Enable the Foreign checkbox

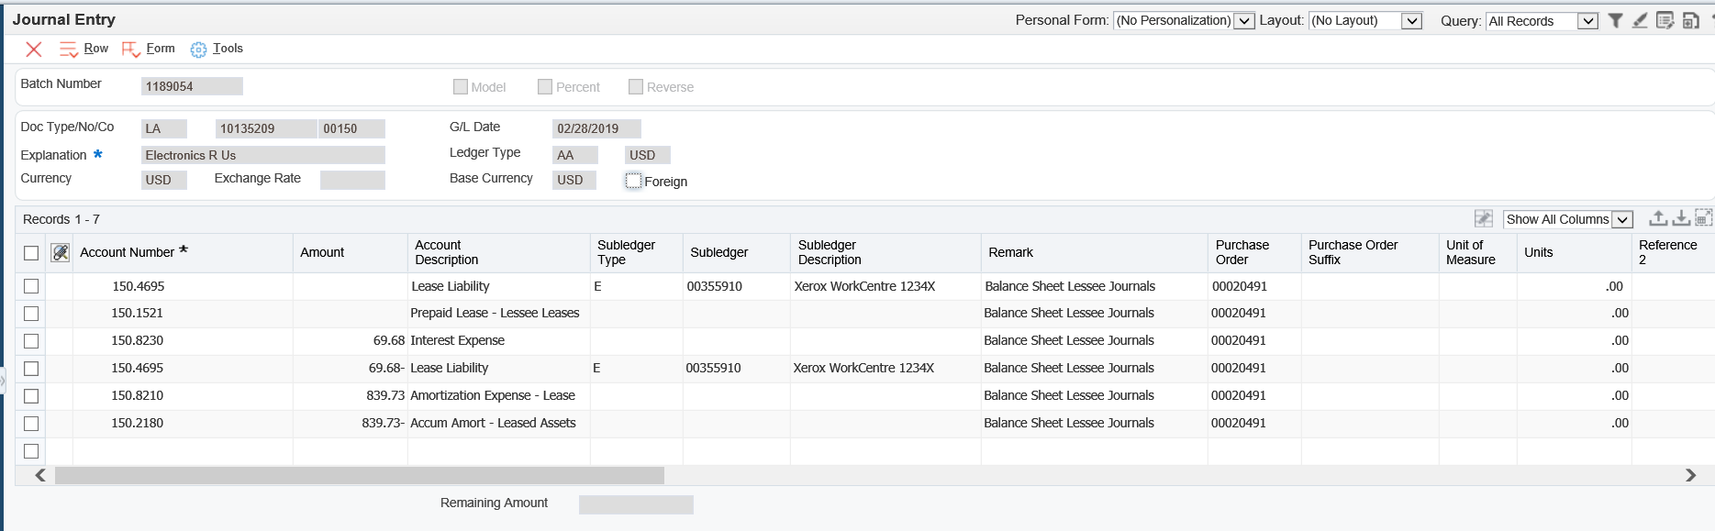click(x=634, y=181)
